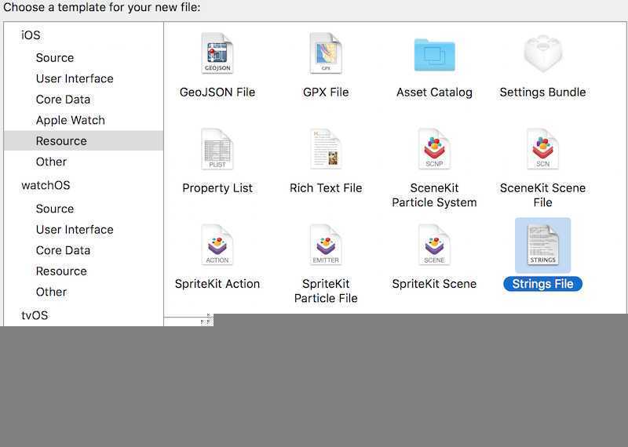This screenshot has height=447, width=628.
Task: Open Source under iOS
Action: click(55, 57)
